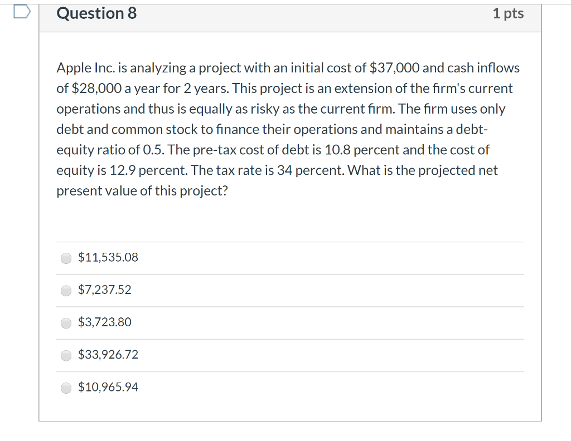
Task: Click the middle answer row for $3,723.80
Action: 290,322
